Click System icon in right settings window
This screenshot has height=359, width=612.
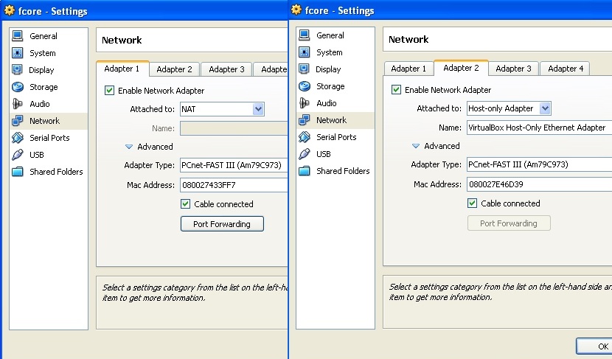click(x=305, y=52)
